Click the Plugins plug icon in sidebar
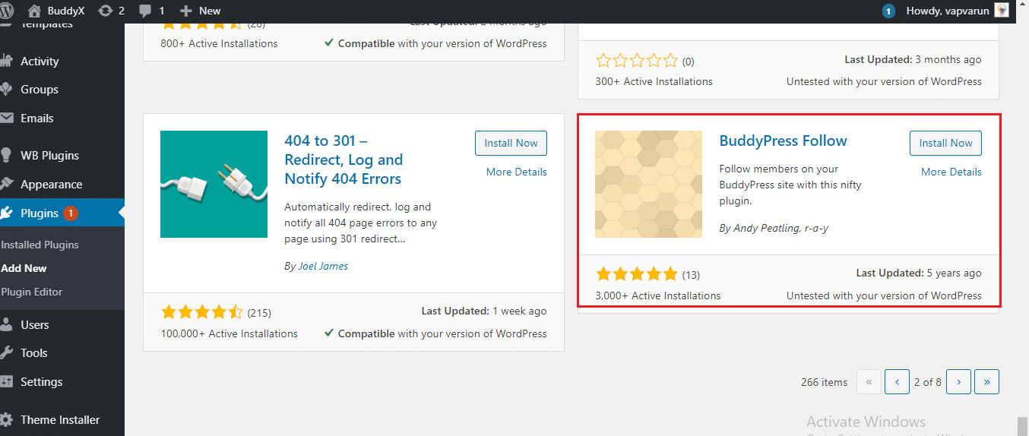The height and width of the screenshot is (436, 1029). click(x=6, y=213)
